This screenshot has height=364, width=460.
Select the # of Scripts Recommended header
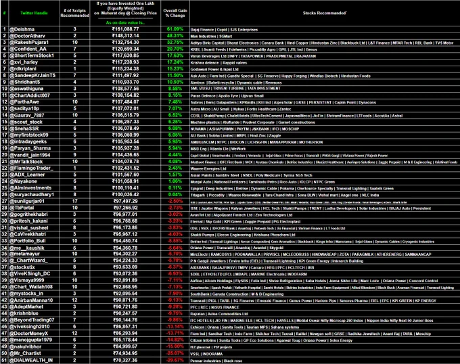75,13
